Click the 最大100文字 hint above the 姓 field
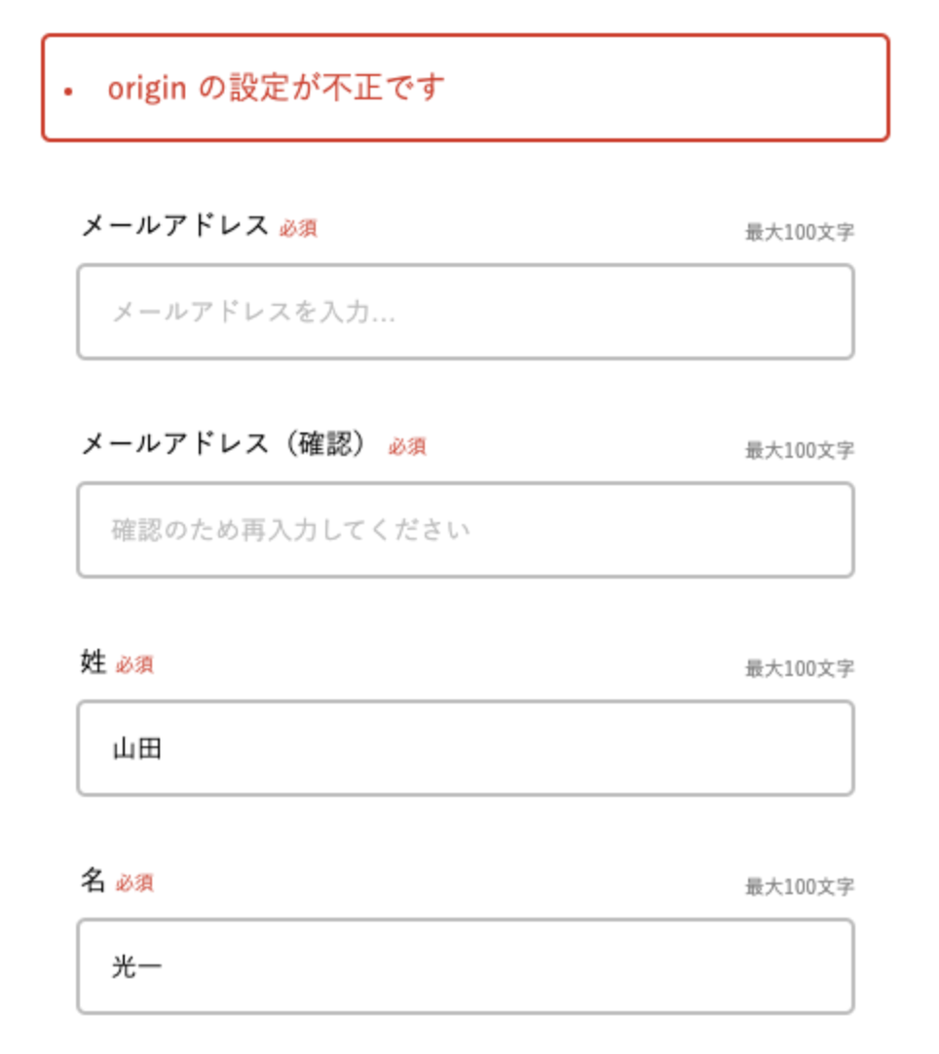This screenshot has width=939, height=1054. click(799, 668)
